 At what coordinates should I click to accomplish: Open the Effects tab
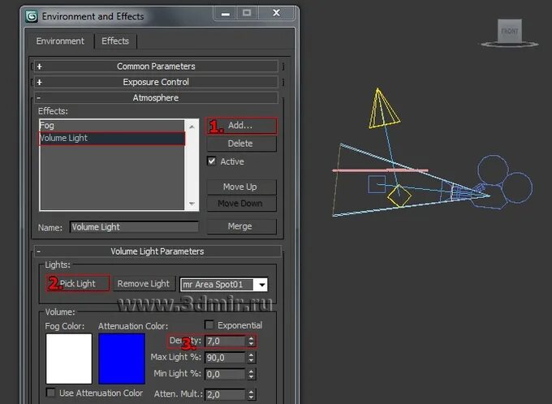[115, 41]
